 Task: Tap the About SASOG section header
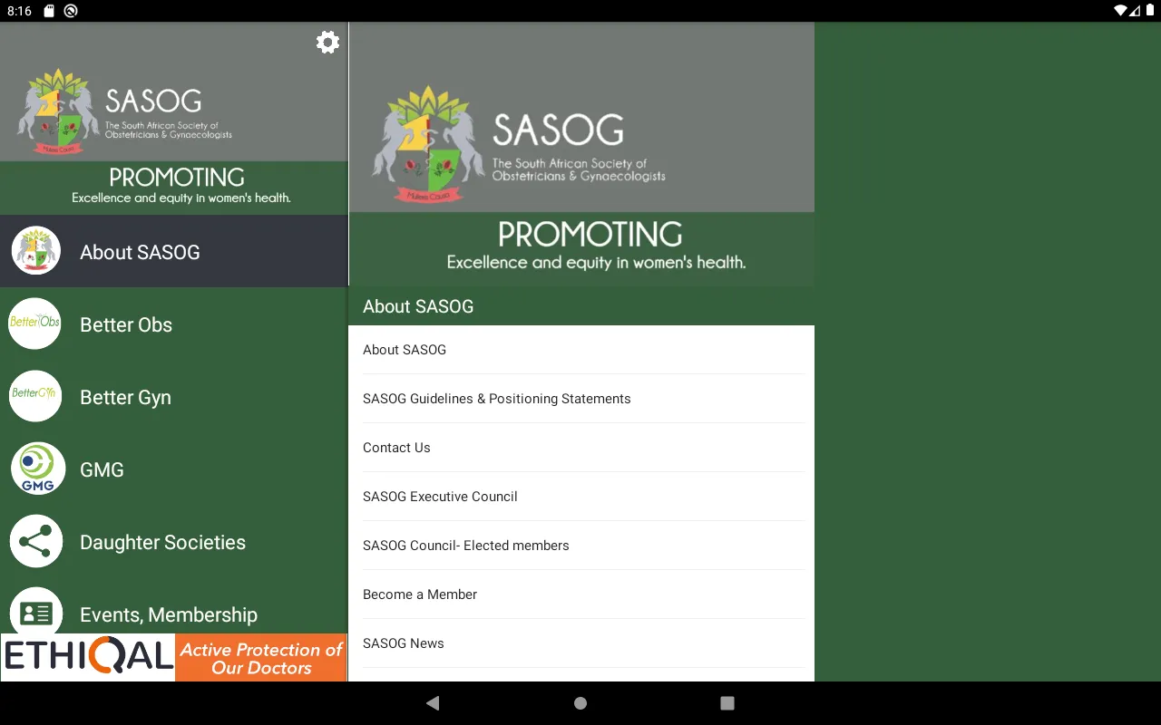click(x=581, y=306)
